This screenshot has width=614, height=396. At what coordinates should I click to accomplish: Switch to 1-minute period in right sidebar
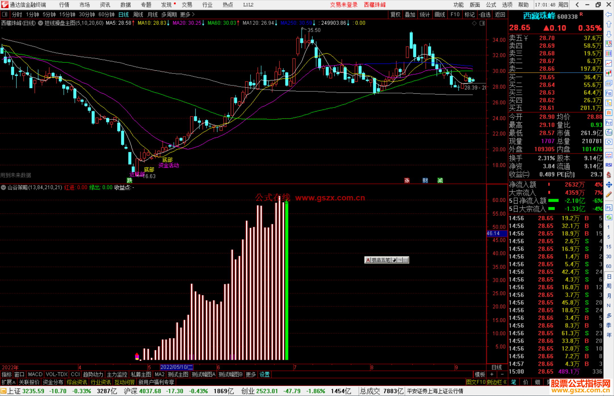(x=608, y=227)
